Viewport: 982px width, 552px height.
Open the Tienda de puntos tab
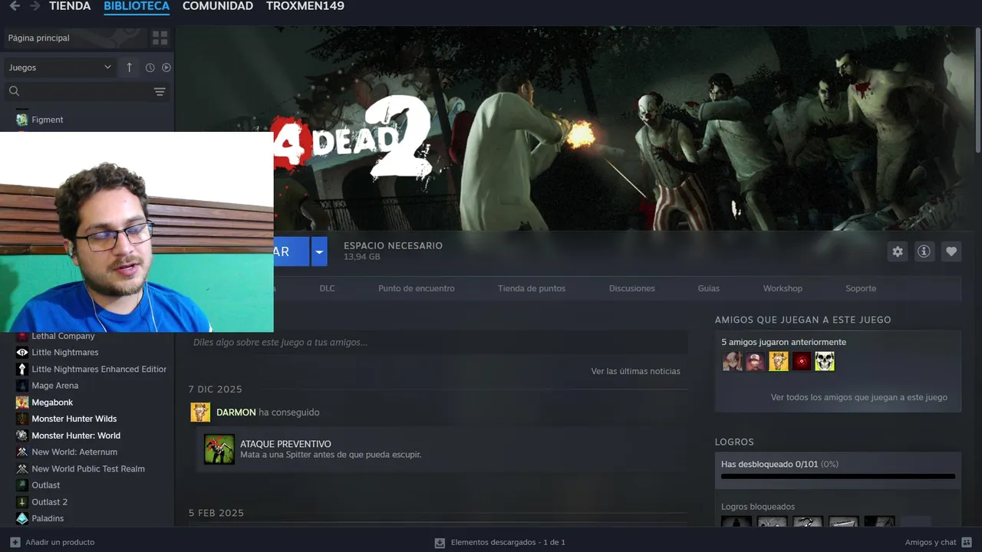pos(532,288)
